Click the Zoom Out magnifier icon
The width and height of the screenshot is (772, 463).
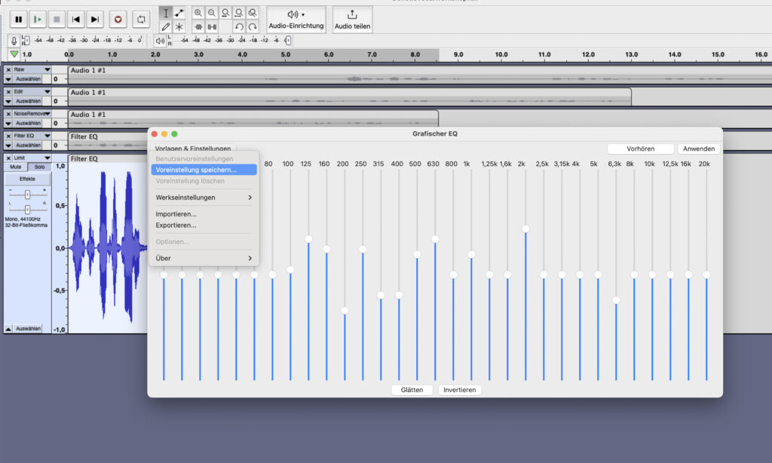coord(212,13)
